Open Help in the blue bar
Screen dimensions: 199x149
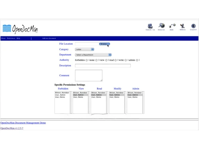(18, 38)
